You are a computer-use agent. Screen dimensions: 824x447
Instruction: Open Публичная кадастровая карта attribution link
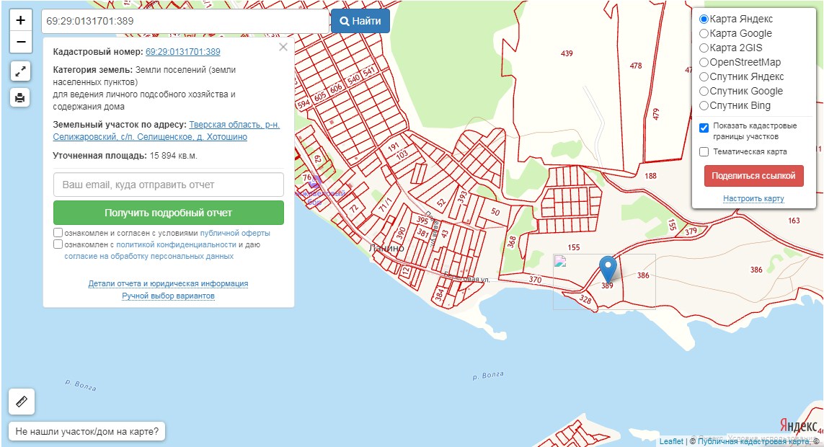pyautogui.click(x=754, y=441)
